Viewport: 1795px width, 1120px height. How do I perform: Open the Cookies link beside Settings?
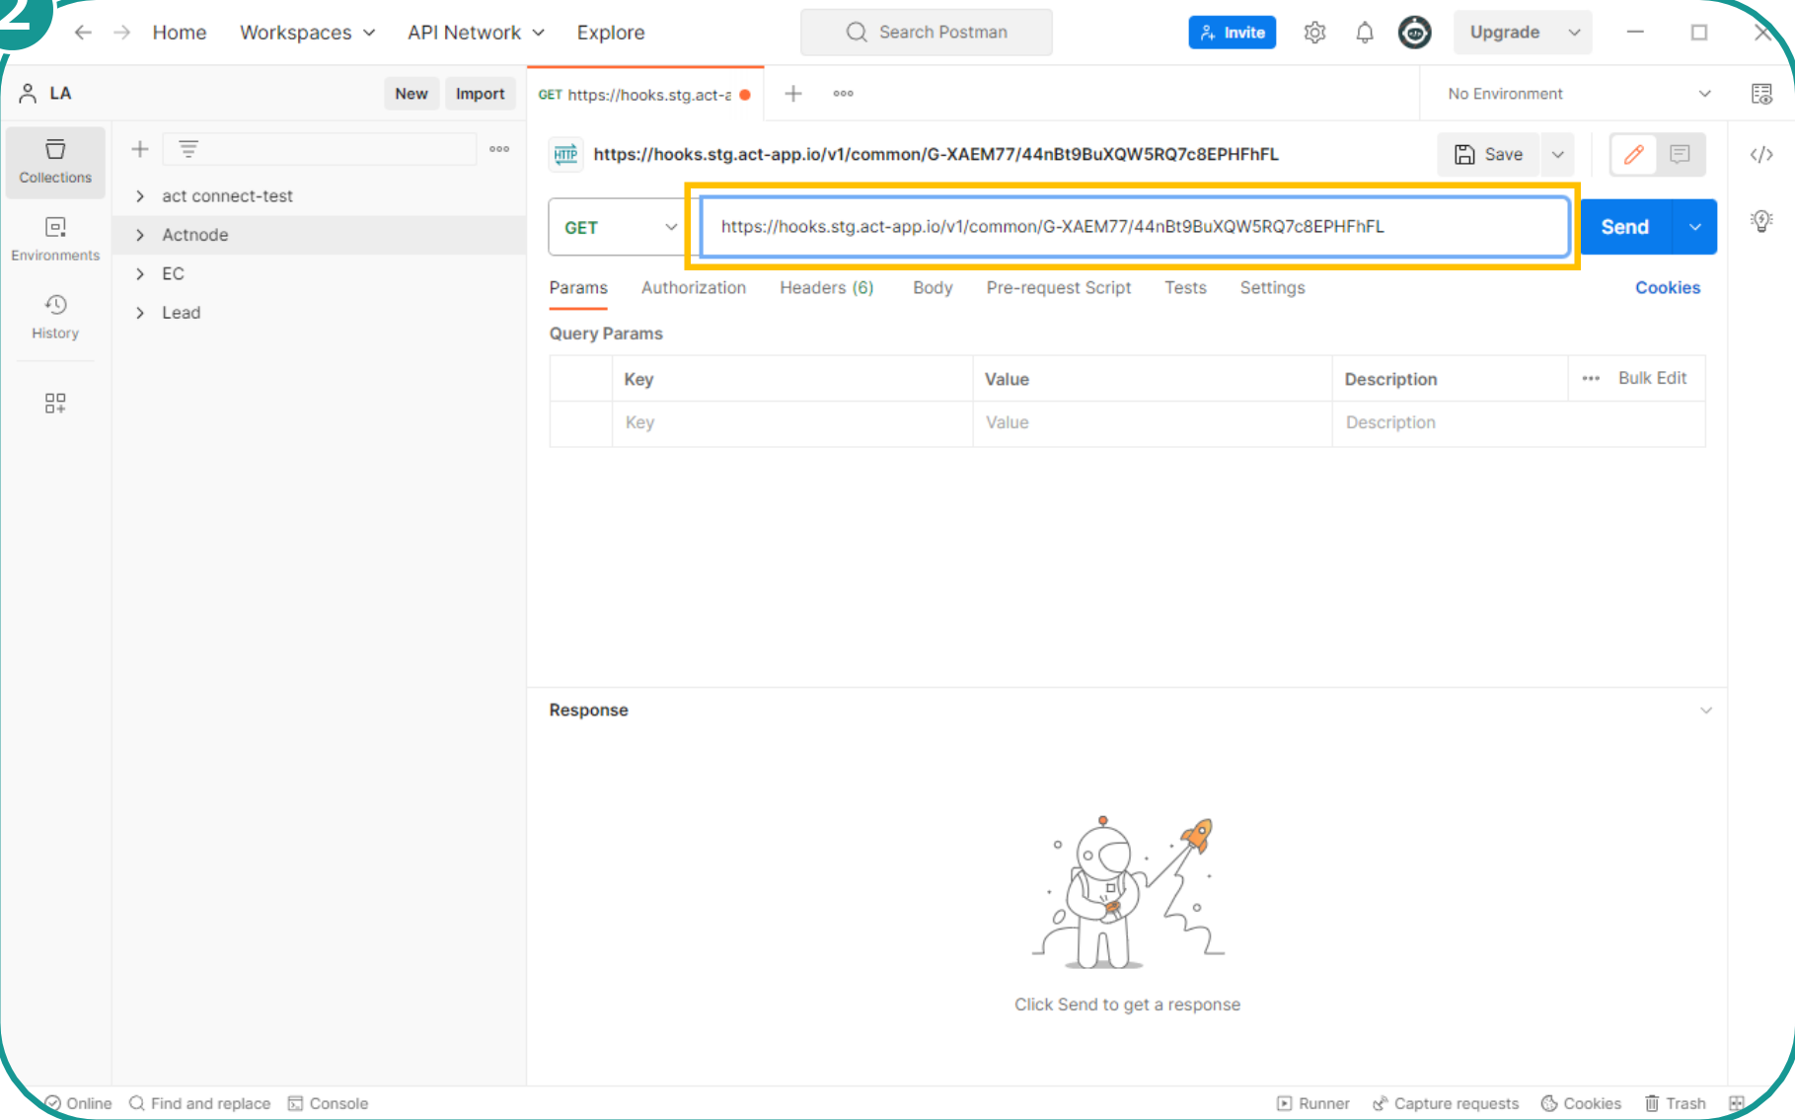(1668, 288)
